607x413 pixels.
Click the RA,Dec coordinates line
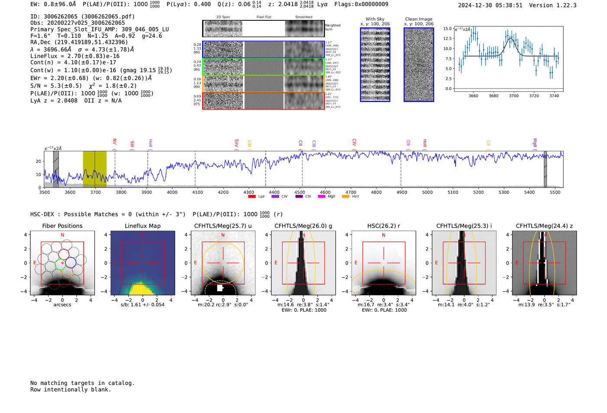79,42
